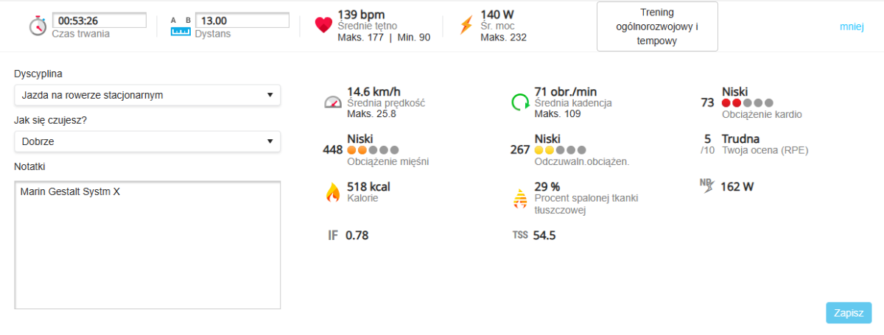Click the stopwatch duration icon
Viewport: 884px width, 335px height.
click(x=38, y=26)
